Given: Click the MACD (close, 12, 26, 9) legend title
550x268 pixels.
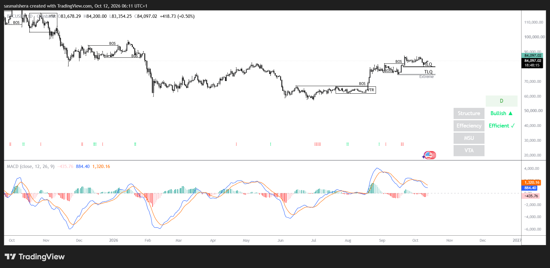Looking at the screenshot, I should [31, 166].
